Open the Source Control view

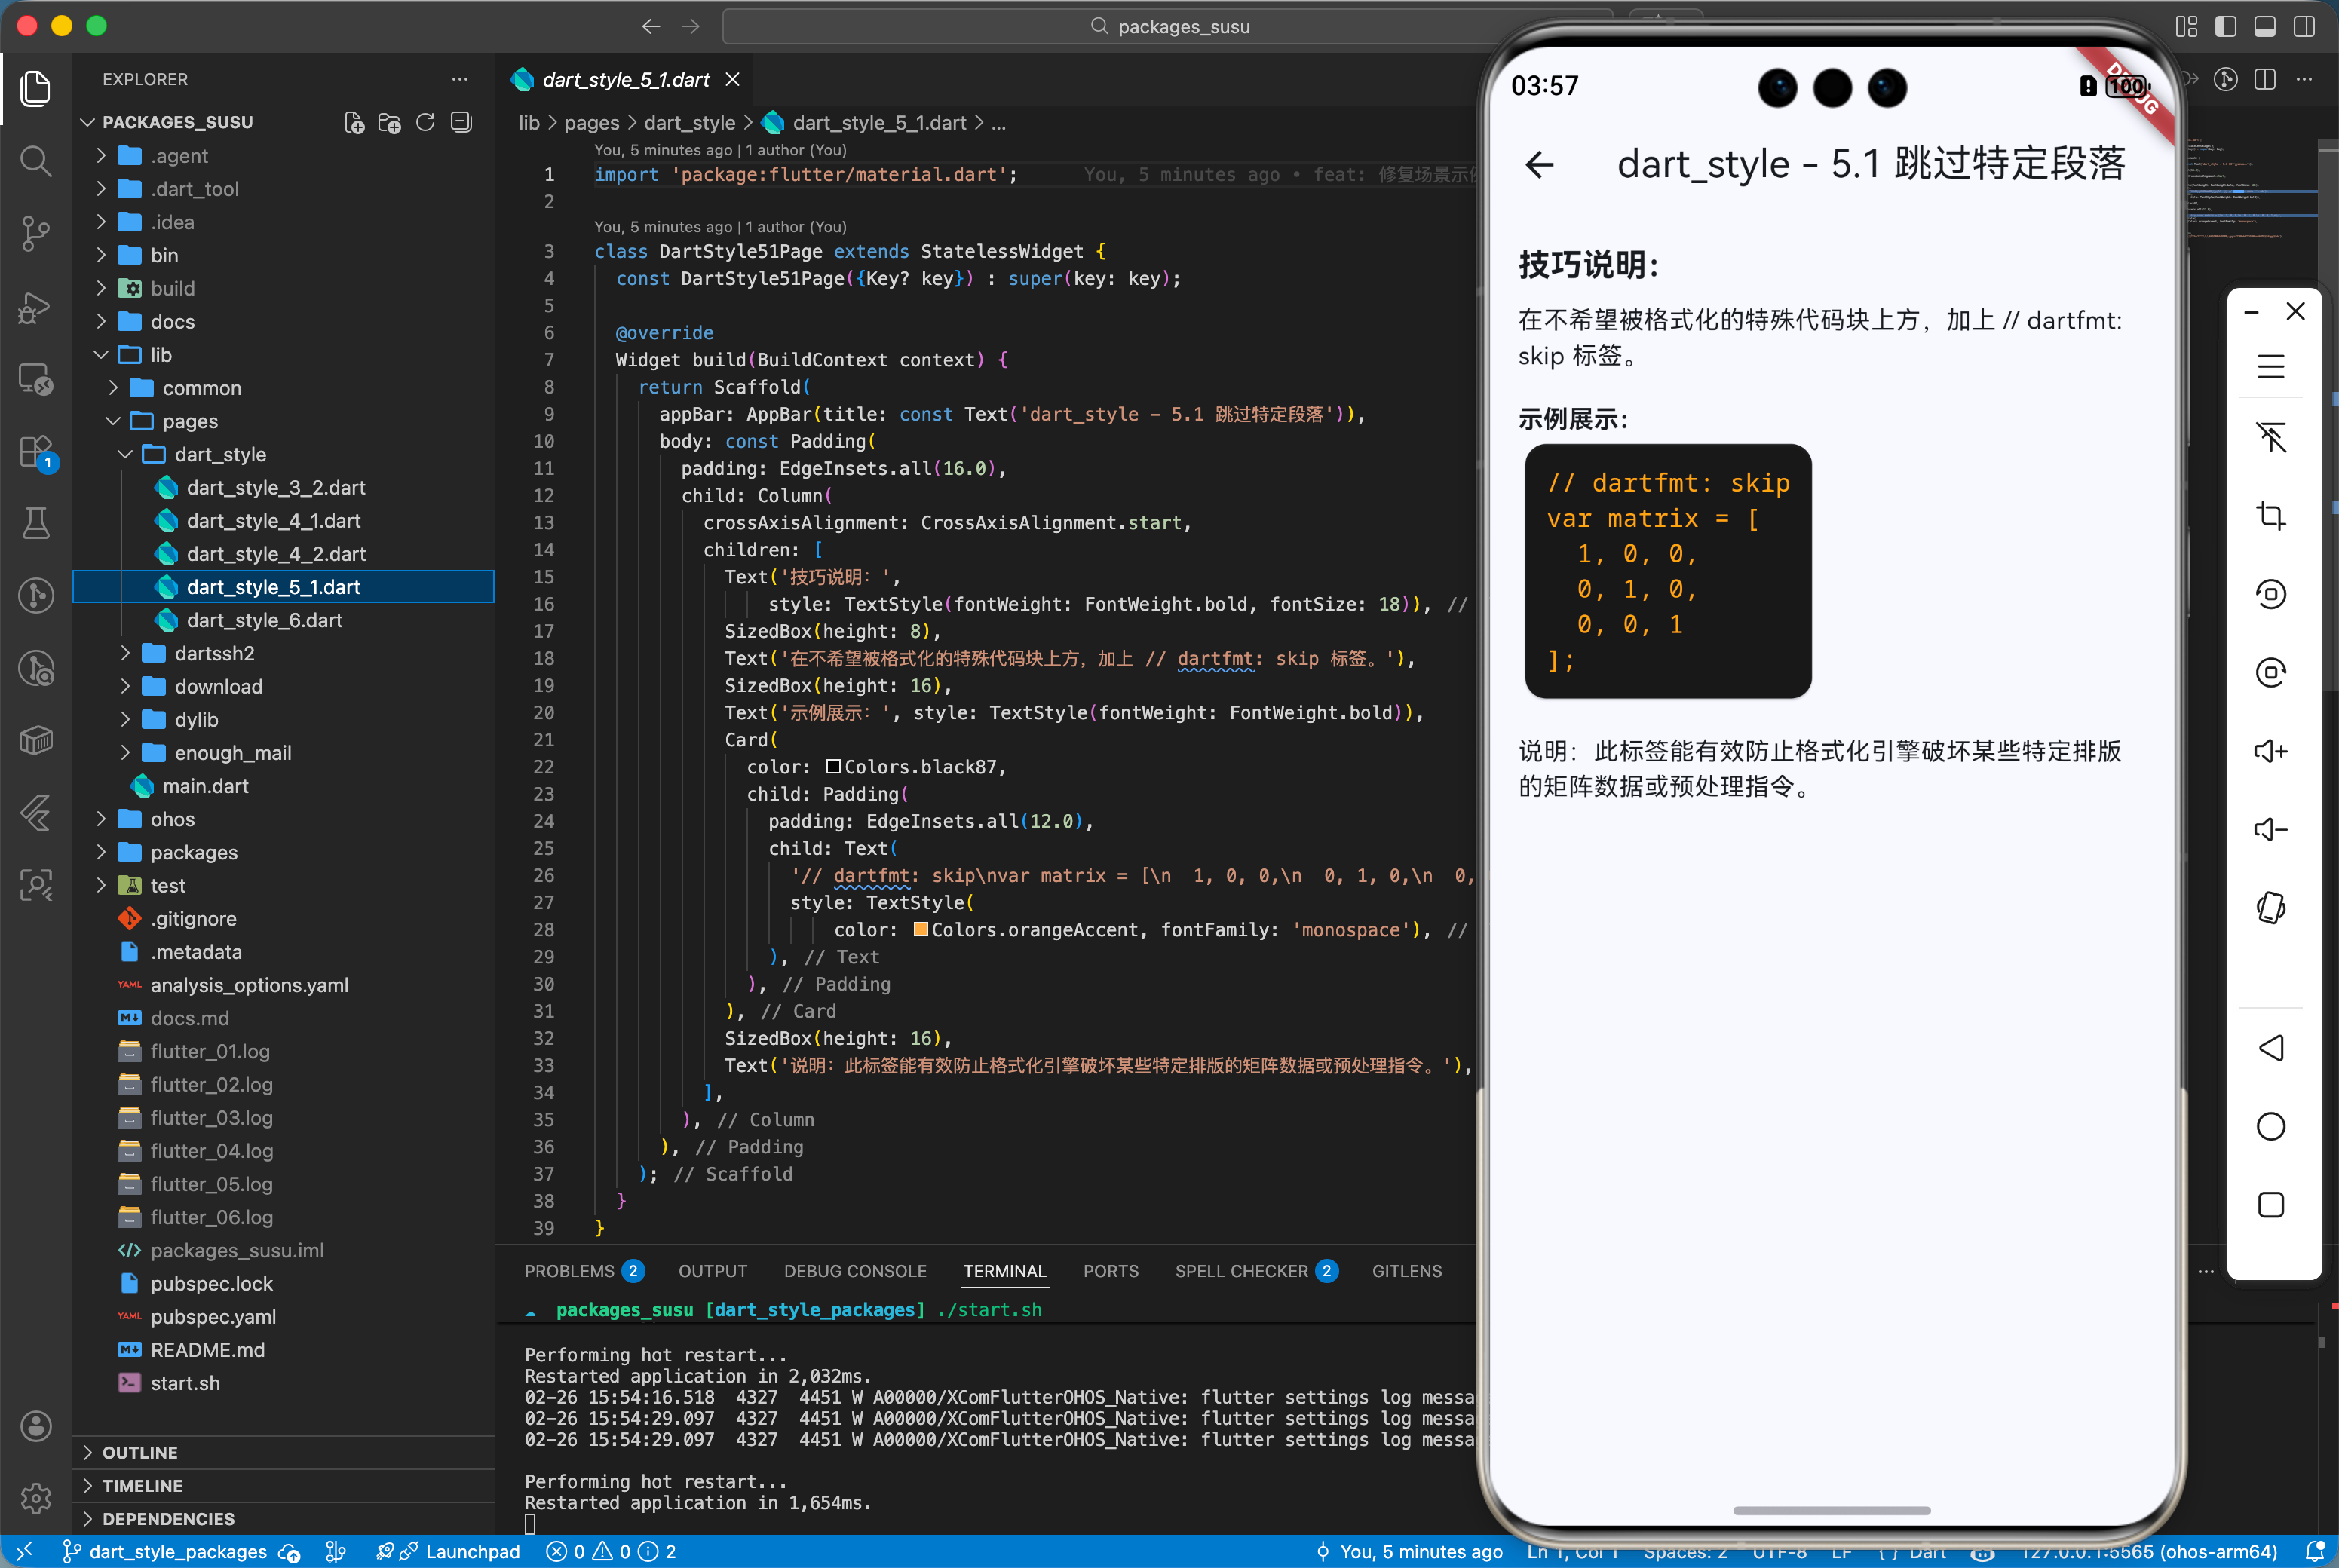36,233
